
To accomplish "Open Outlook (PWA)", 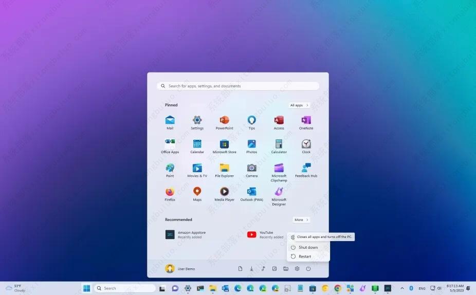I will point(252,194).
